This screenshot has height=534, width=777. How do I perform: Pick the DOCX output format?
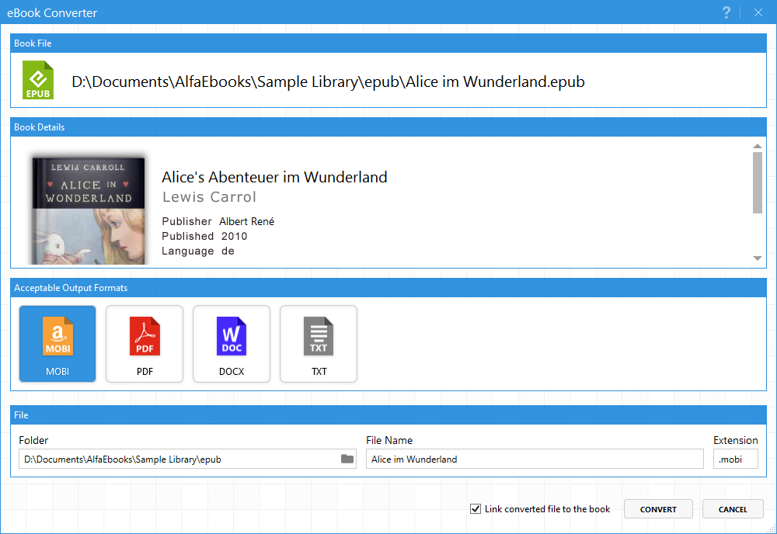(x=232, y=343)
